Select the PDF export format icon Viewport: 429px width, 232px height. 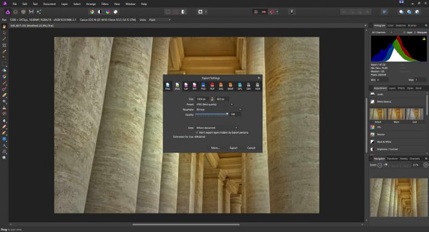click(x=212, y=86)
